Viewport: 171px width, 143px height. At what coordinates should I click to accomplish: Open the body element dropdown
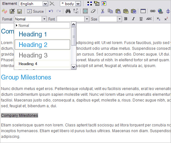click(x=78, y=4)
